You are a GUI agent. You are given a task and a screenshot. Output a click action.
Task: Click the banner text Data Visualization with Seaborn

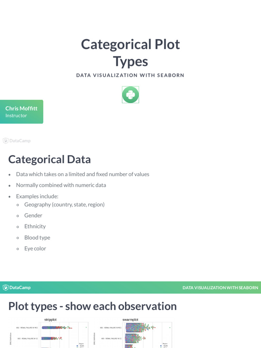coord(220,288)
